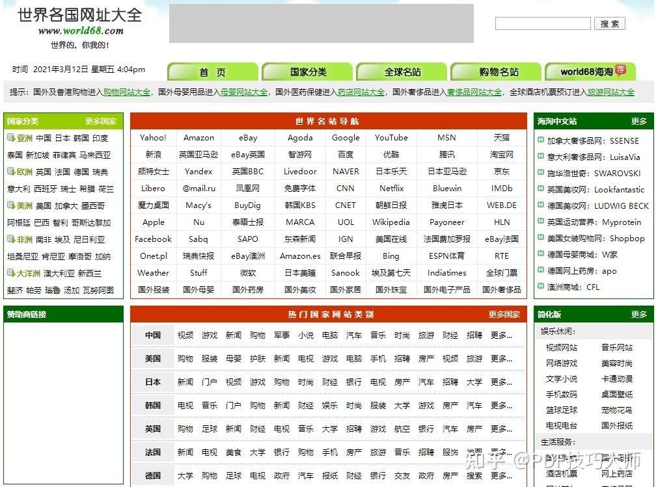Click 更多... in the 日本 row
This screenshot has width=658, height=487.
[501, 382]
